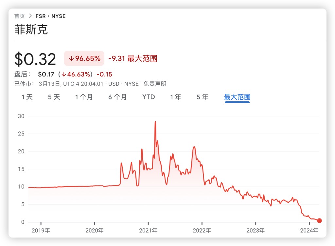
Task: Click the breadcrumb chevron arrow after 首页
Action: (x=30, y=16)
